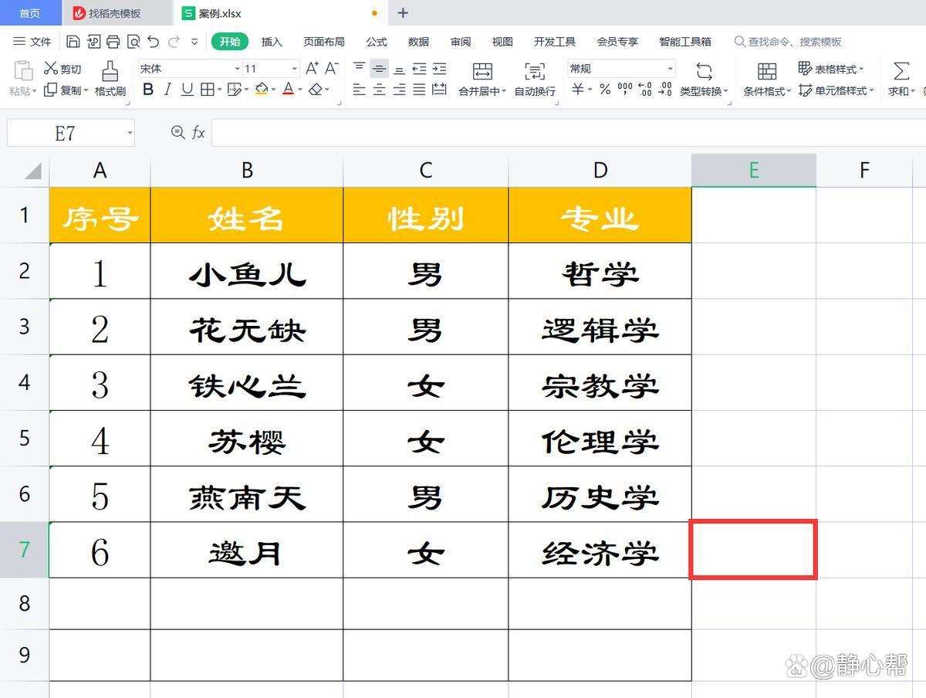Click the Print icon in quick access toolbar
This screenshot has height=698, width=926.
tap(113, 42)
